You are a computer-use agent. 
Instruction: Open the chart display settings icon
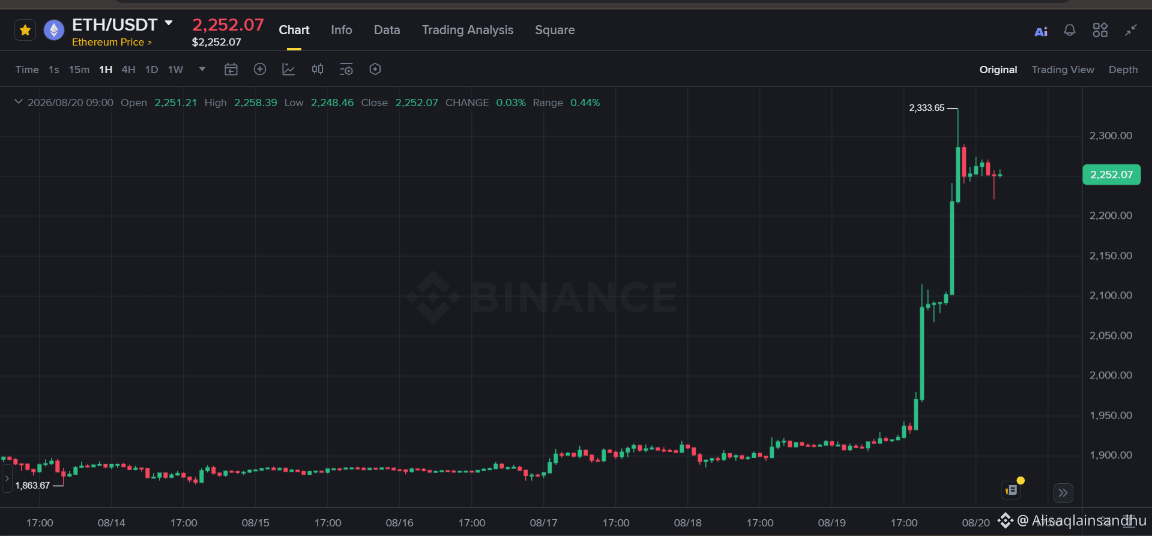coord(346,70)
